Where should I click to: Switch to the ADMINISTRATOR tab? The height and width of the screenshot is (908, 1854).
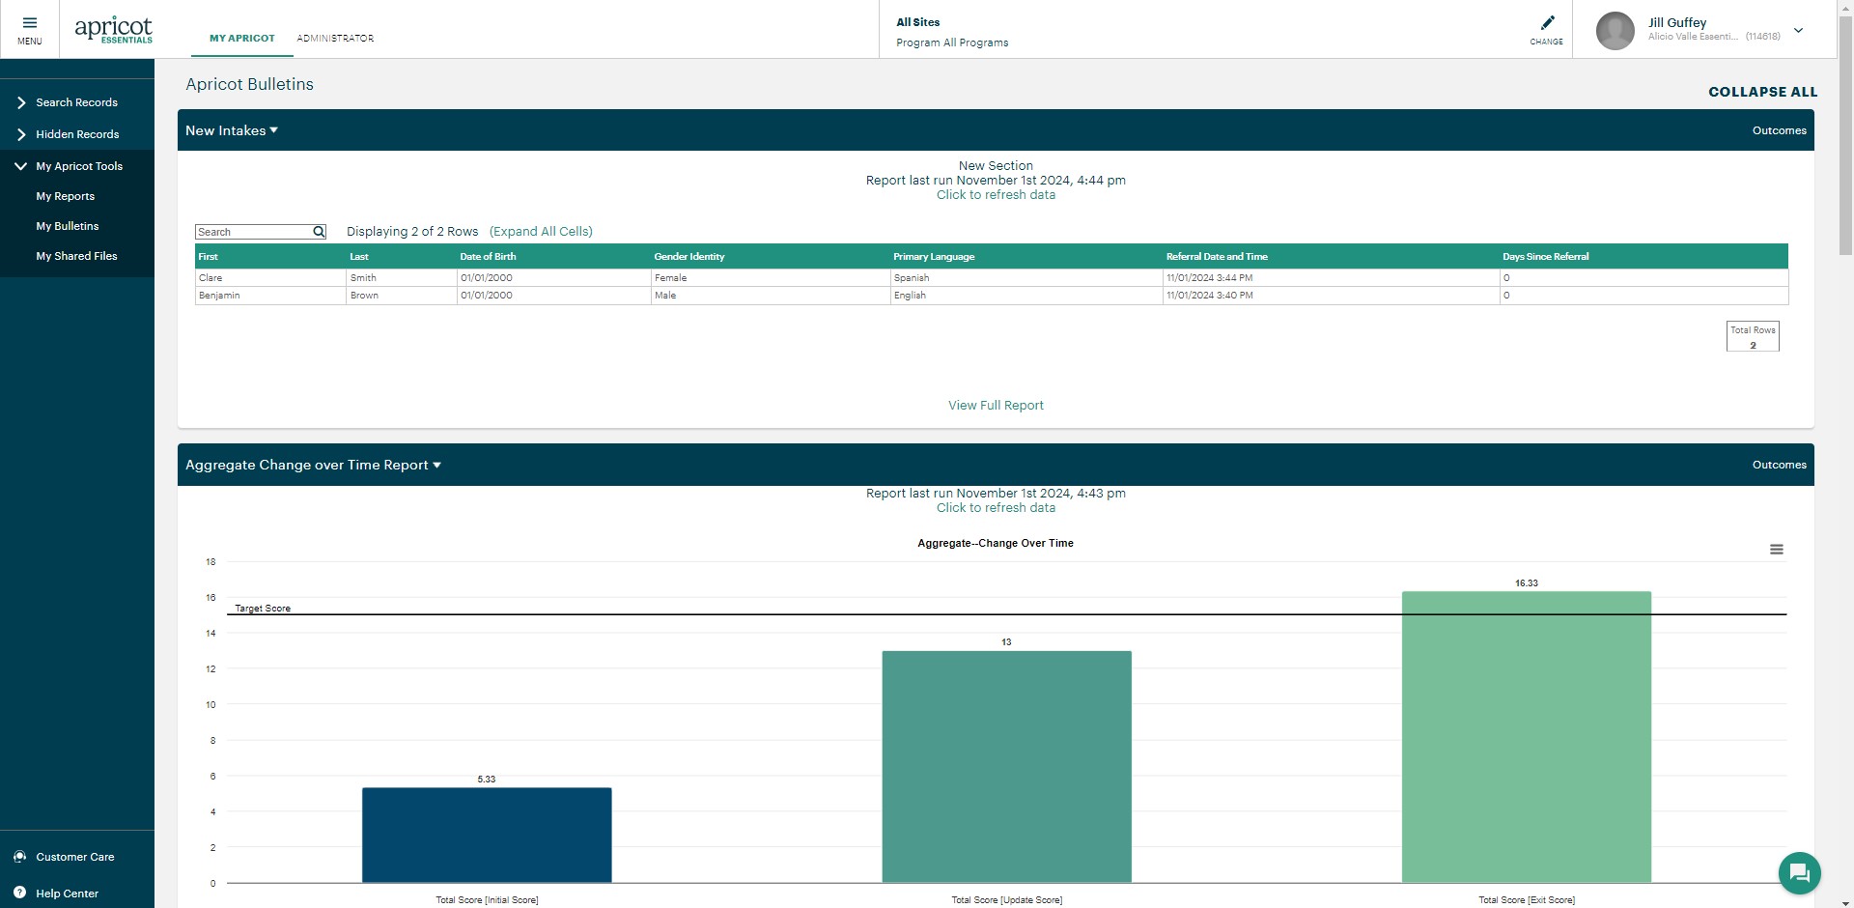335,39
